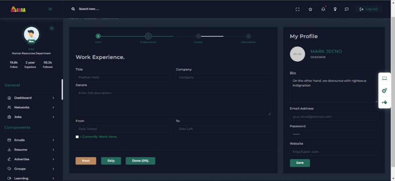The image size is (395, 181).
Task: Go to Career step in wizard
Action: click(198, 36)
